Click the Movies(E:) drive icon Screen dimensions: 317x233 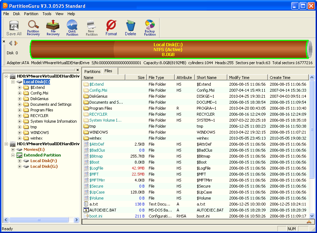(19, 149)
